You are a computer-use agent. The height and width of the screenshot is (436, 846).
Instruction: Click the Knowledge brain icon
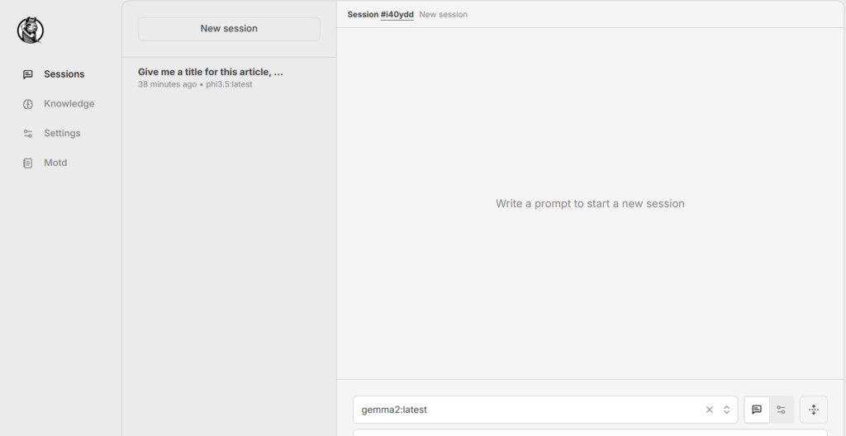pyautogui.click(x=28, y=104)
